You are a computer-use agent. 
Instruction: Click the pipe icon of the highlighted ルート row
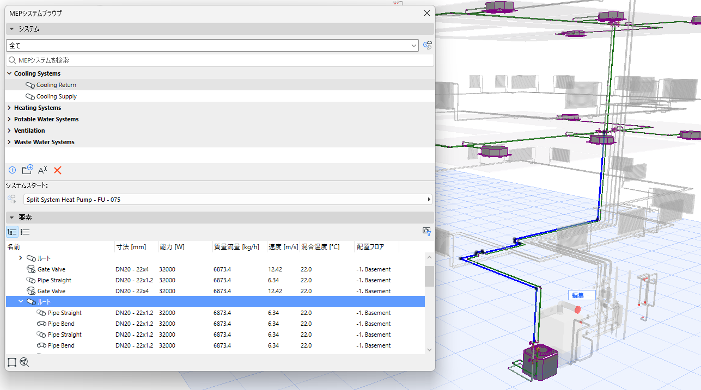pyautogui.click(x=31, y=302)
